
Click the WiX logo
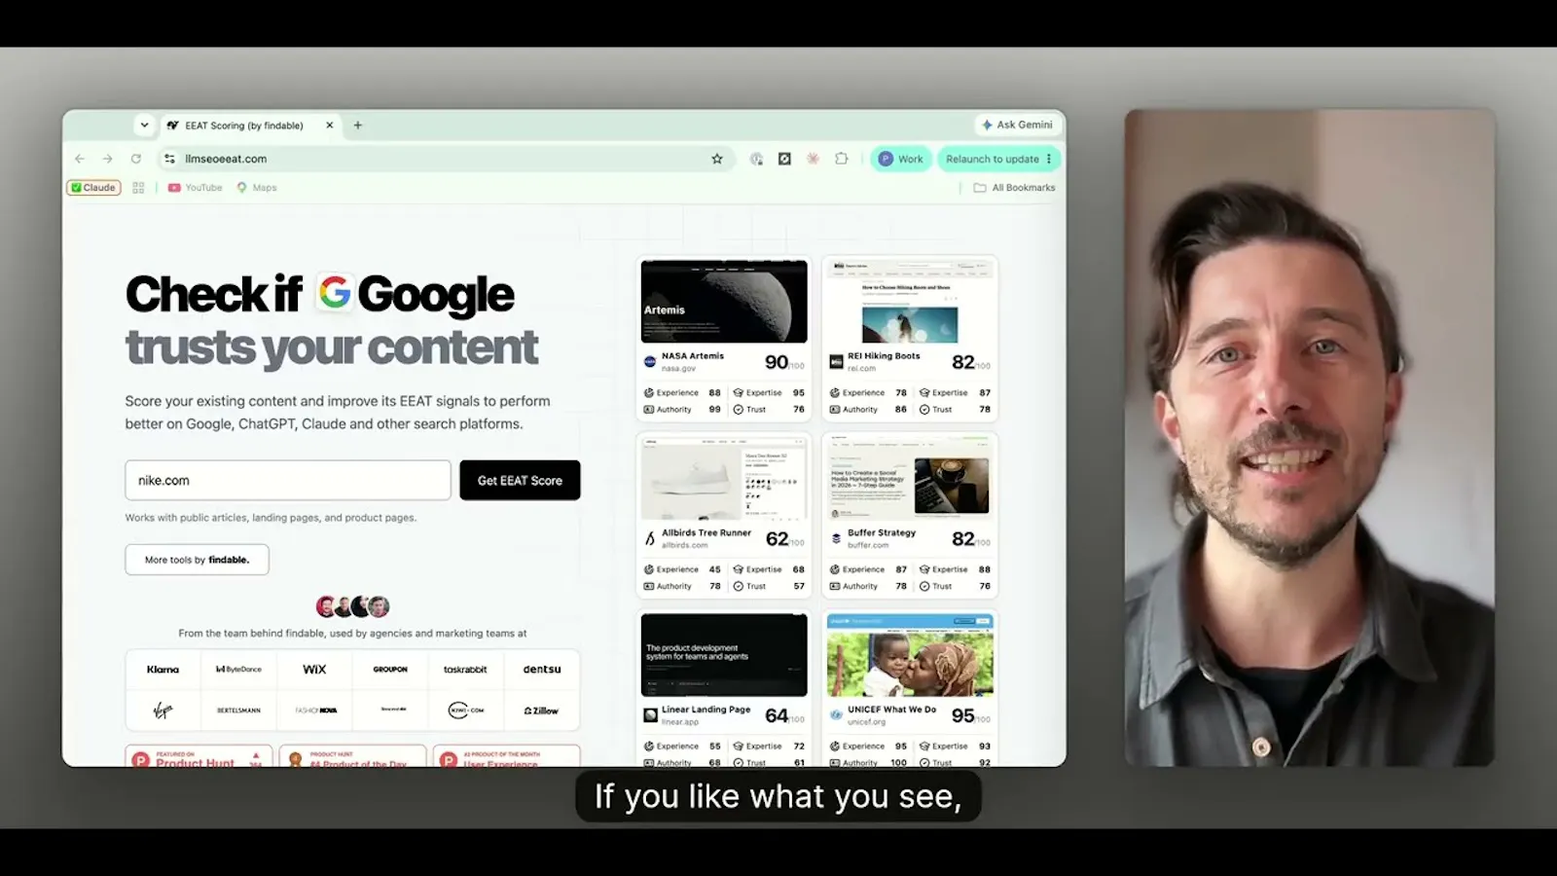(314, 670)
